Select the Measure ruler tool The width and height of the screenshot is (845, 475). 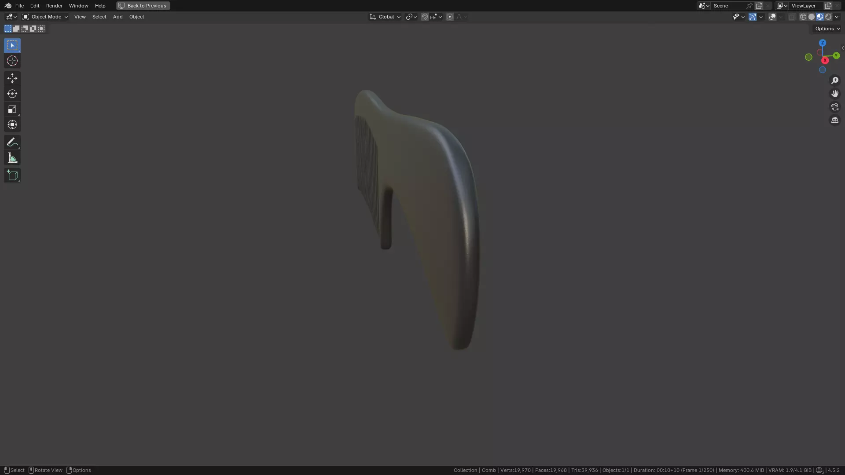12,157
